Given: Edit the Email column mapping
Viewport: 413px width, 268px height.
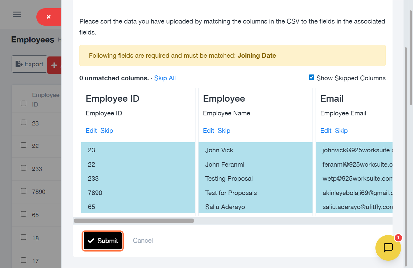Looking at the screenshot, I should [x=326, y=131].
